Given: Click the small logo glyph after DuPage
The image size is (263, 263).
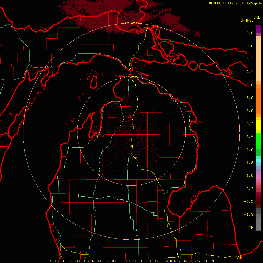Looking at the screenshot, I should [x=260, y=3].
